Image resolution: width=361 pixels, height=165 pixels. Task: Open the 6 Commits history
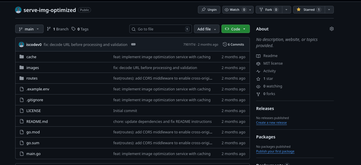pos(233,44)
